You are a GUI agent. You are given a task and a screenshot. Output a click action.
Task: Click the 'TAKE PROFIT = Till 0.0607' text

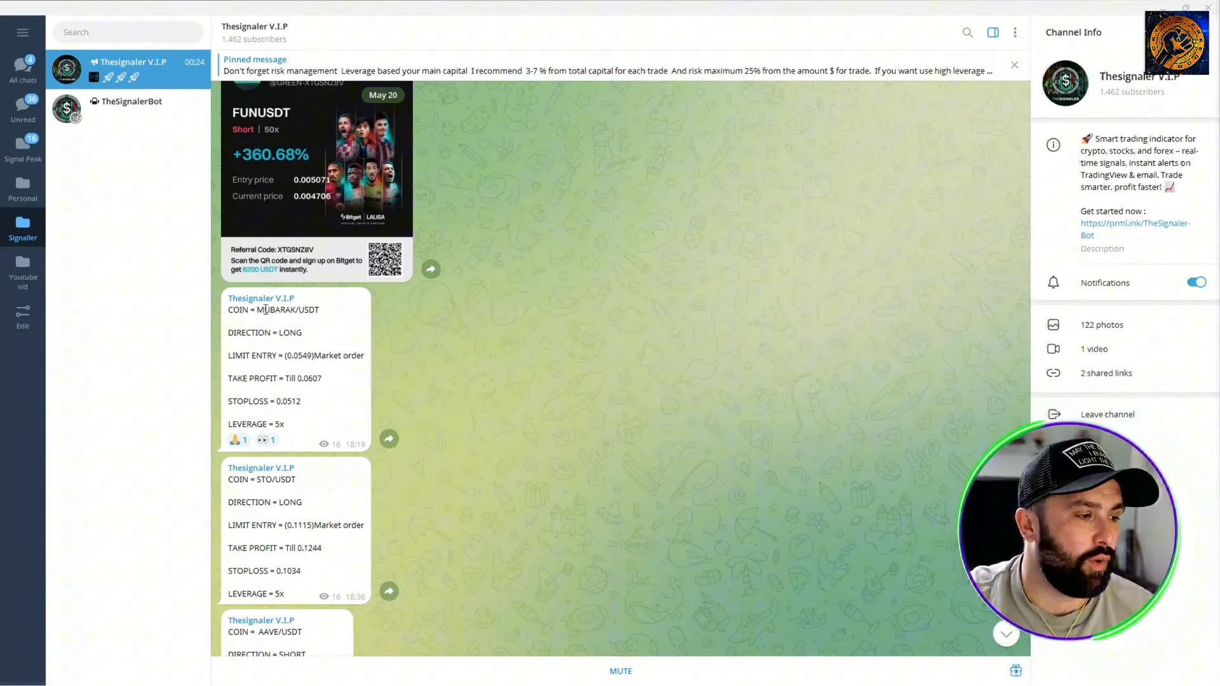tap(274, 379)
